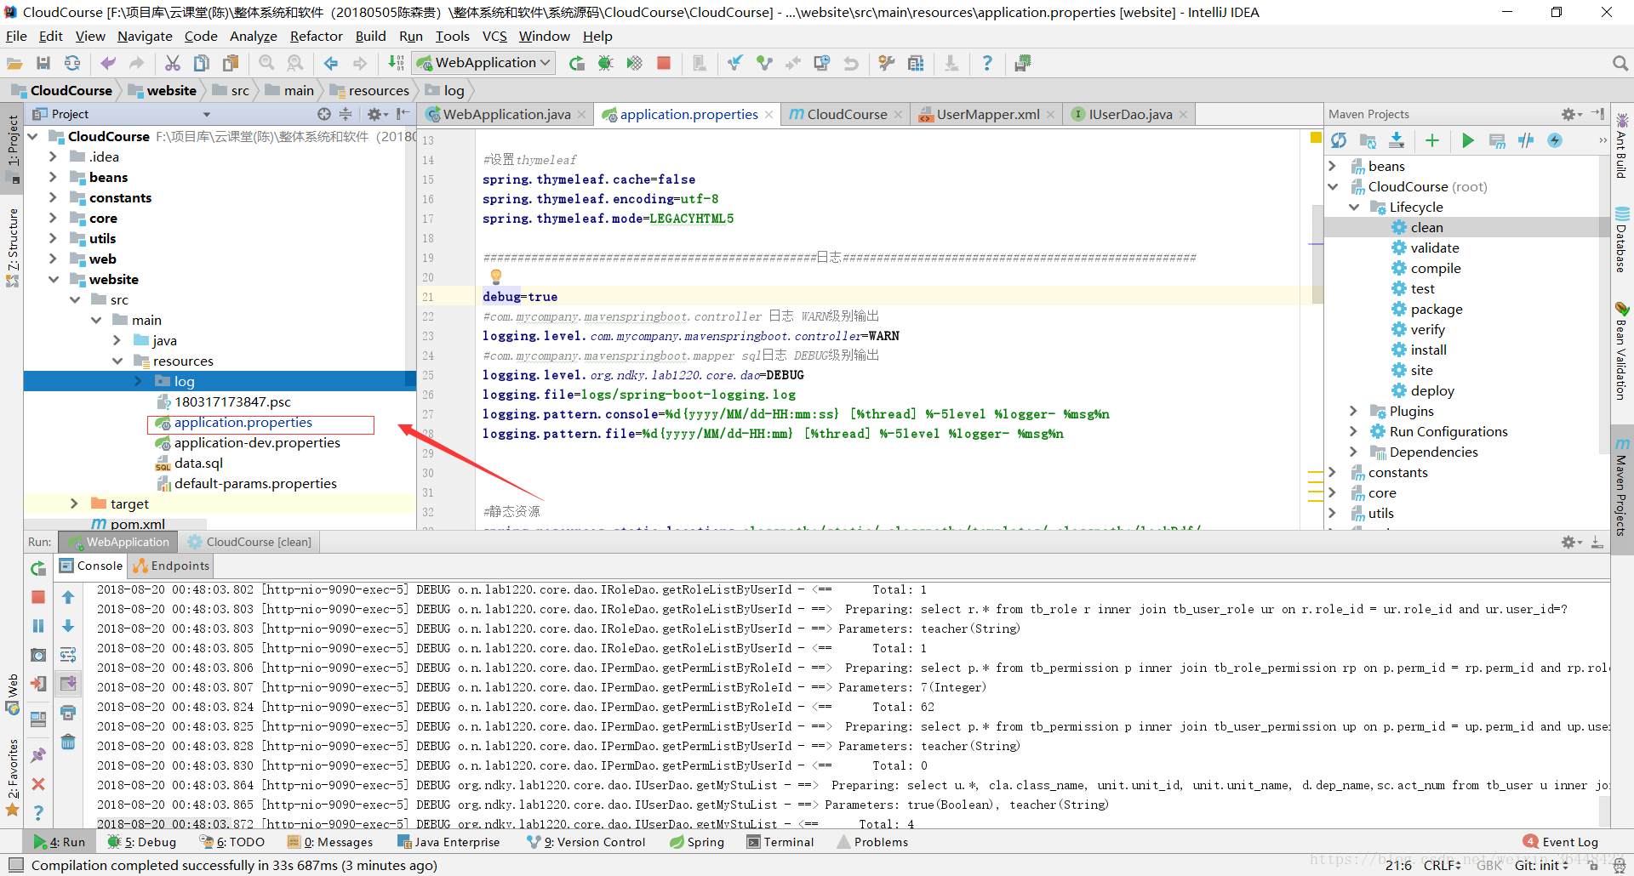Pause console output
Viewport: 1634px width, 876px height.
pos(37,626)
